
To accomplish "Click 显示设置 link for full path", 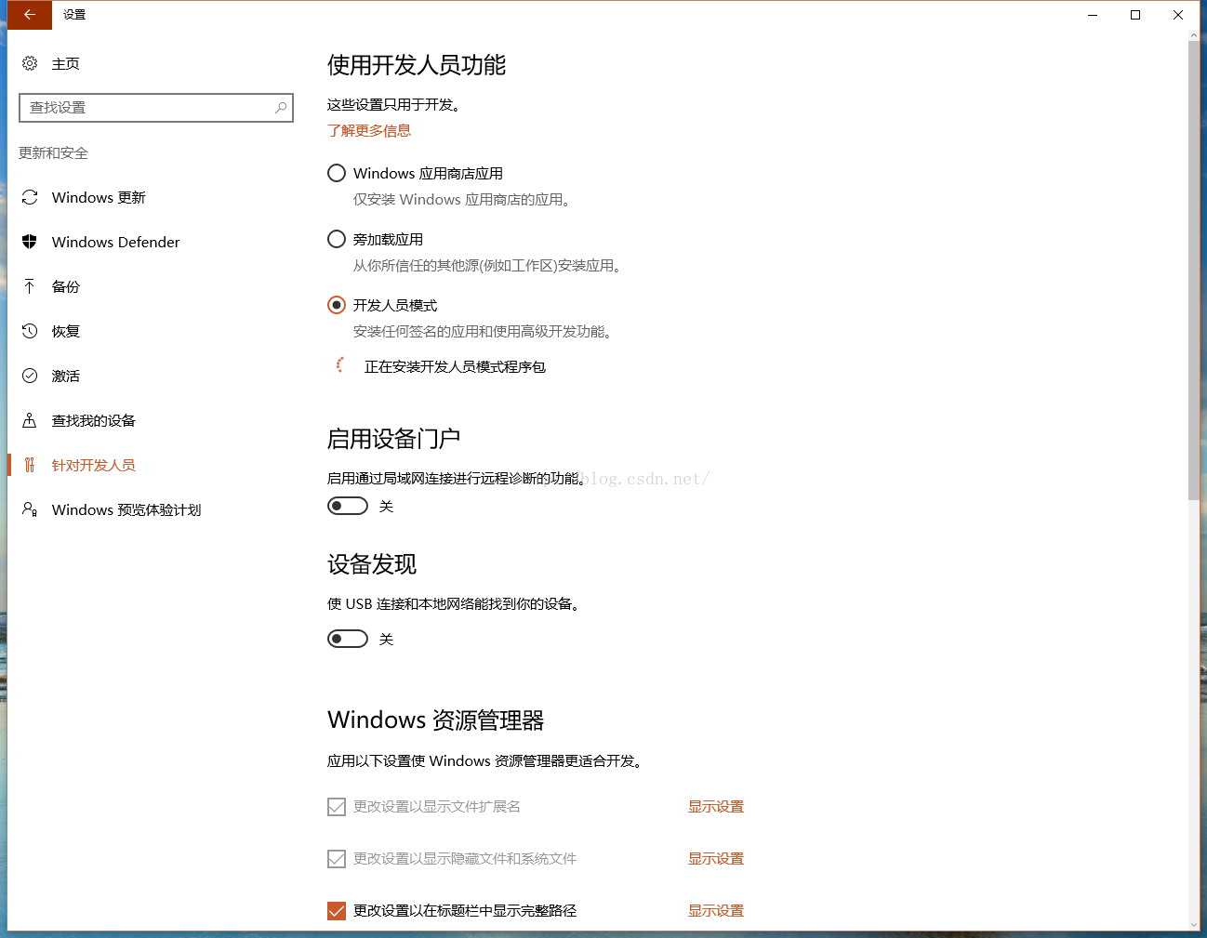I will pyautogui.click(x=716, y=911).
